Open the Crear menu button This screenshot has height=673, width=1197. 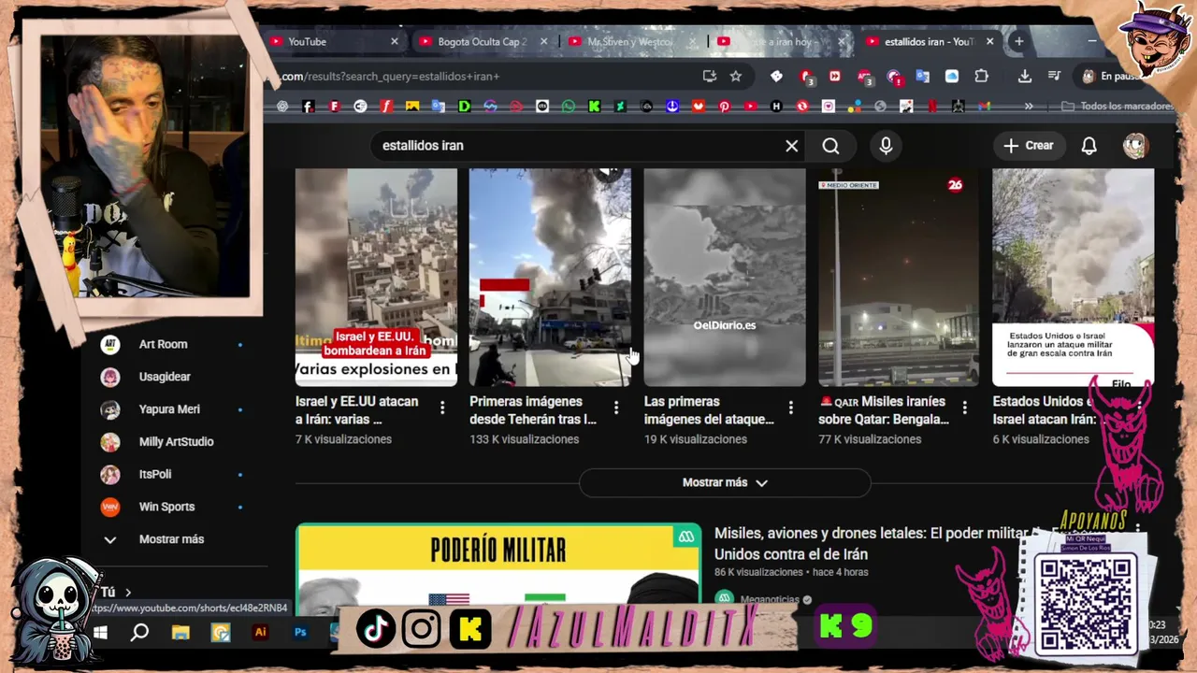click(x=1029, y=146)
